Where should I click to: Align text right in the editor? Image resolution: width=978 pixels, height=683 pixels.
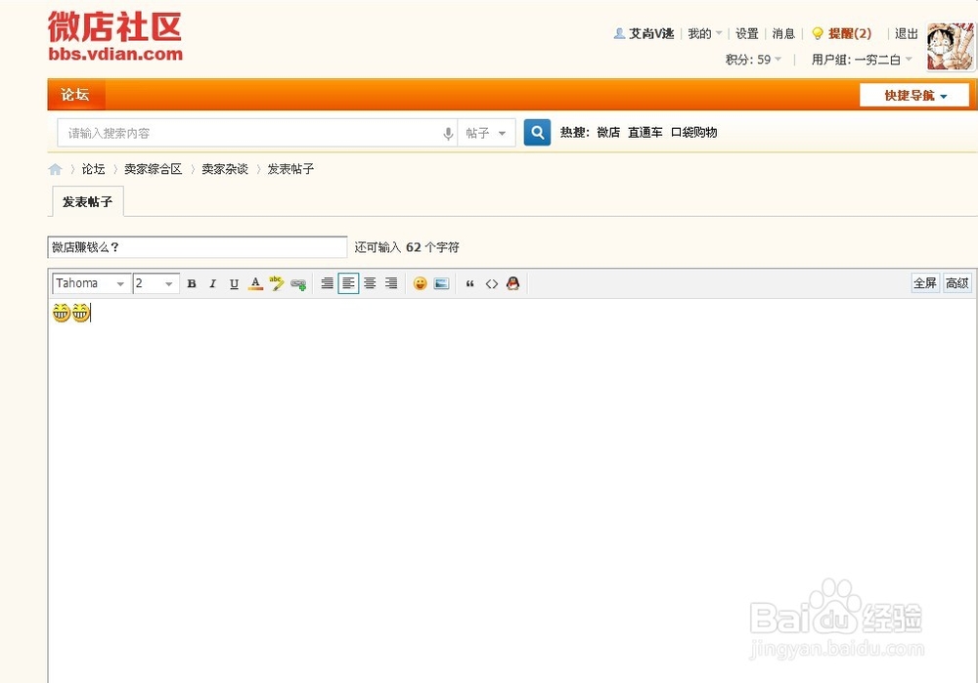coord(391,283)
